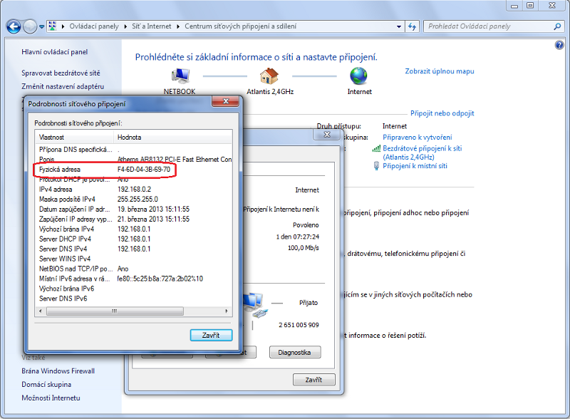Click the Control Panel icon in address bar
Viewport: 570px width, 419px height.
[x=52, y=26]
